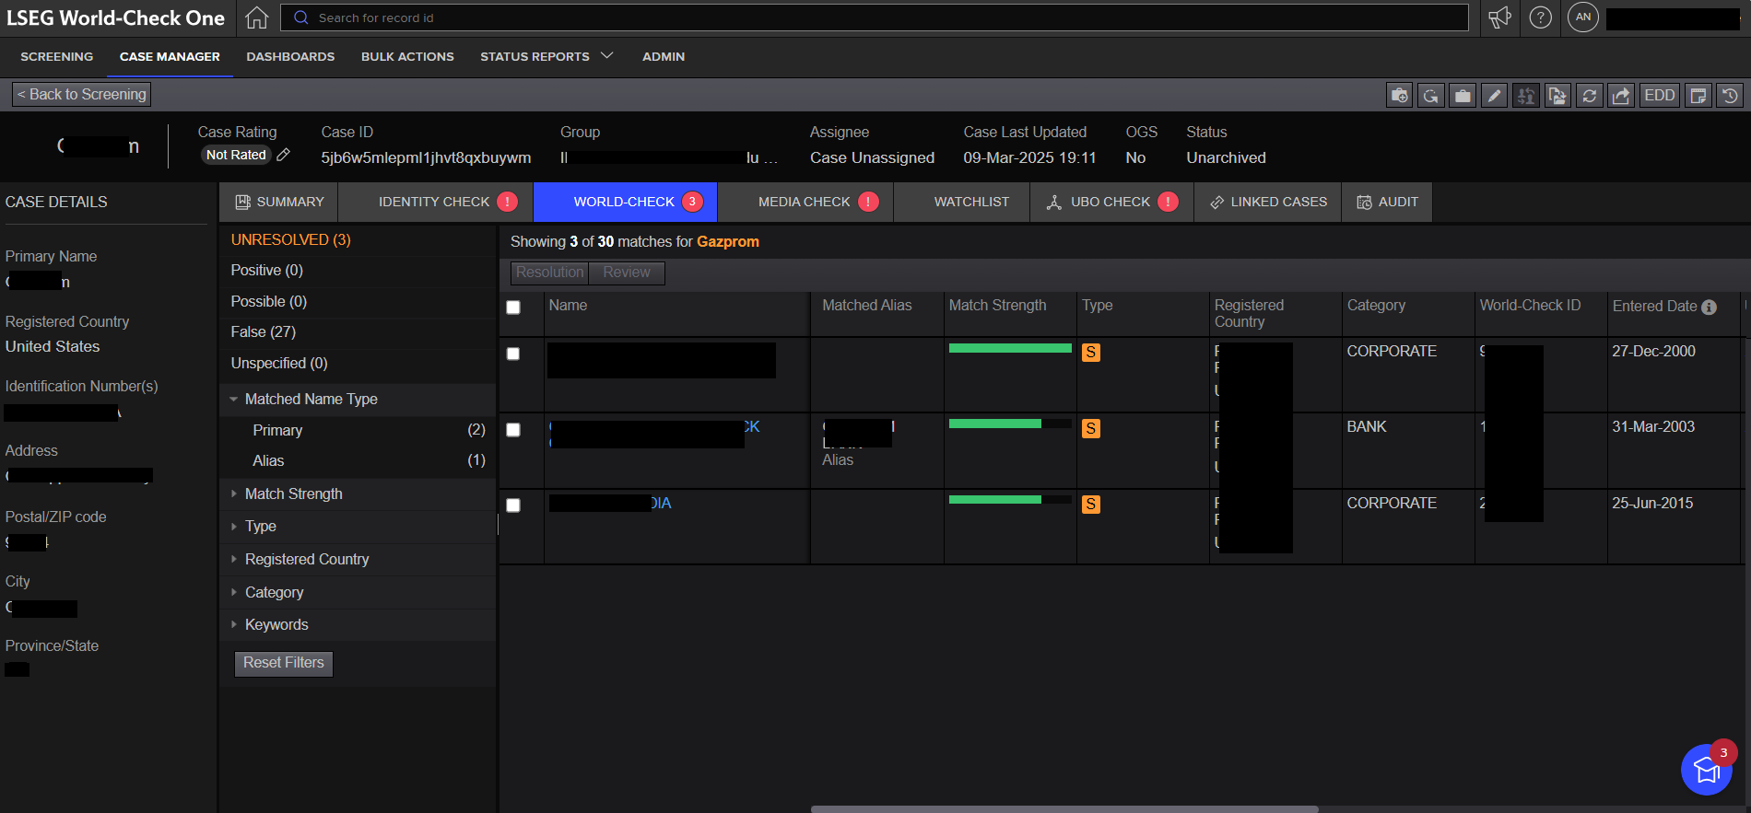
Task: Click the ongoing screening G-arrow icon
Action: 1431,95
